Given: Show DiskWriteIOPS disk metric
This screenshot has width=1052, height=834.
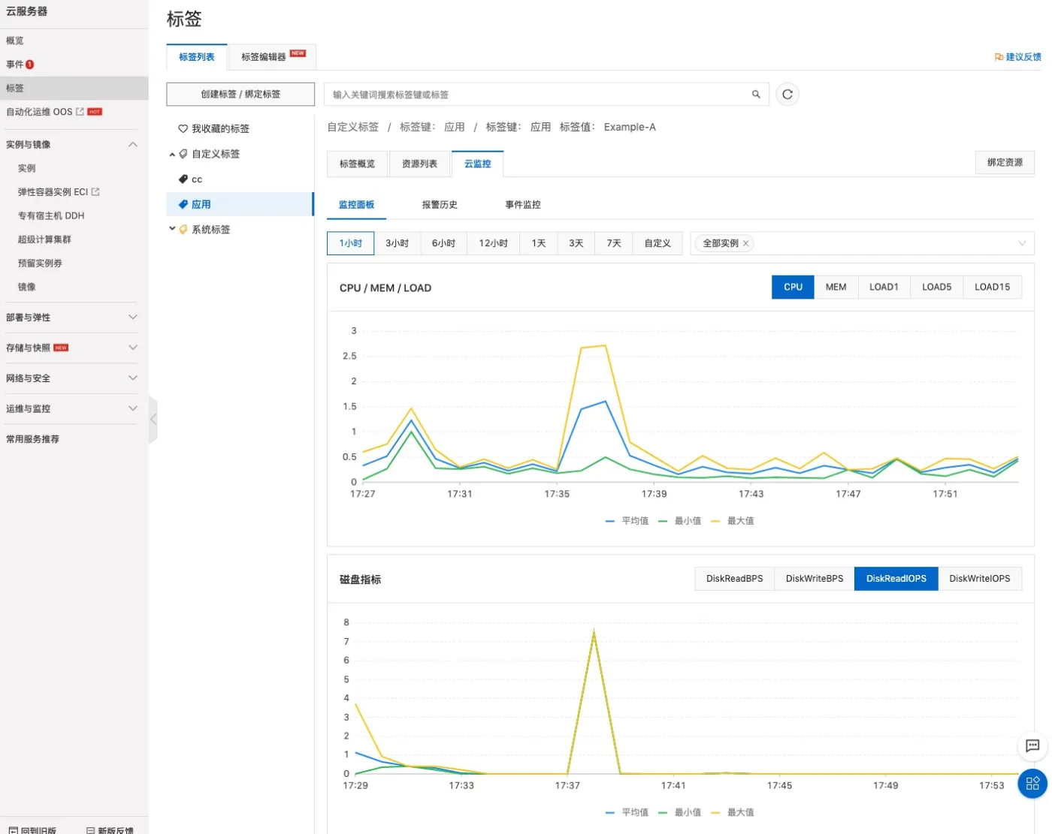Looking at the screenshot, I should click(979, 579).
